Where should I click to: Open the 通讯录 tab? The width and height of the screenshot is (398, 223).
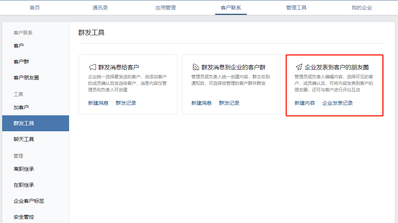[100, 7]
